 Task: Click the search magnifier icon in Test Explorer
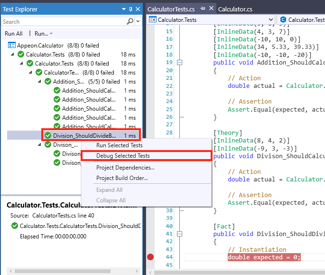(x=130, y=21)
